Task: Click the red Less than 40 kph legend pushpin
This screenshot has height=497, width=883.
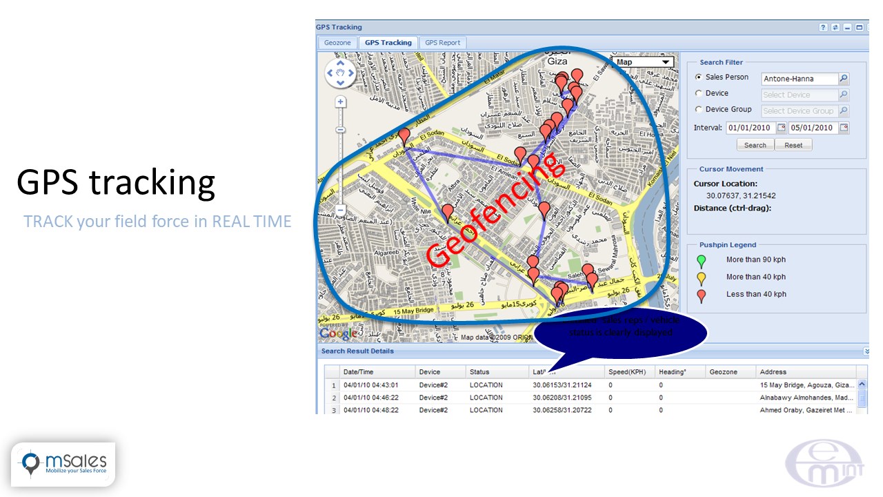Action: click(702, 295)
